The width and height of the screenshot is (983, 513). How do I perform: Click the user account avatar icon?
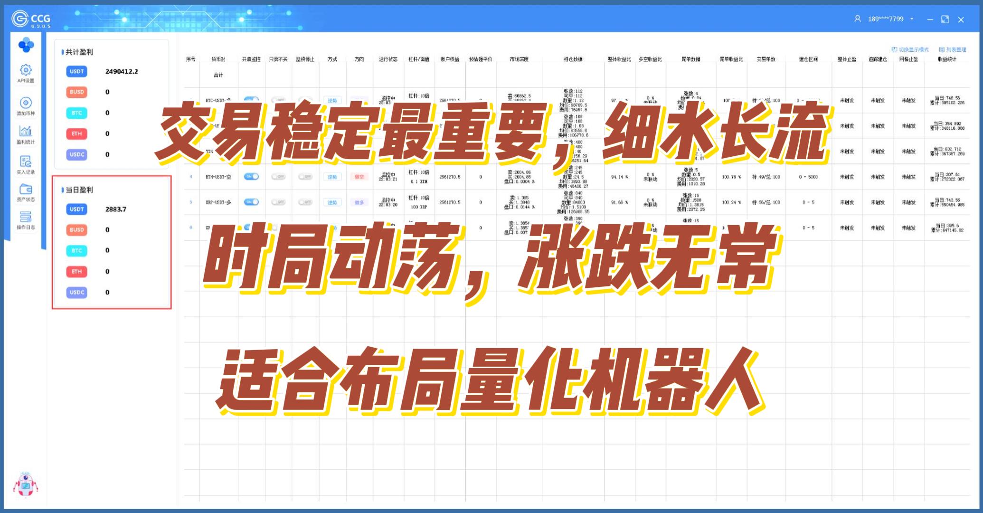pyautogui.click(x=857, y=19)
